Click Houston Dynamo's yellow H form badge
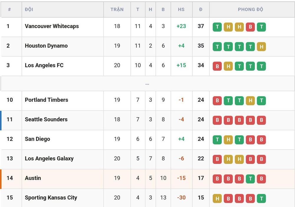Viewport: 295px width, 207px height. click(x=261, y=46)
